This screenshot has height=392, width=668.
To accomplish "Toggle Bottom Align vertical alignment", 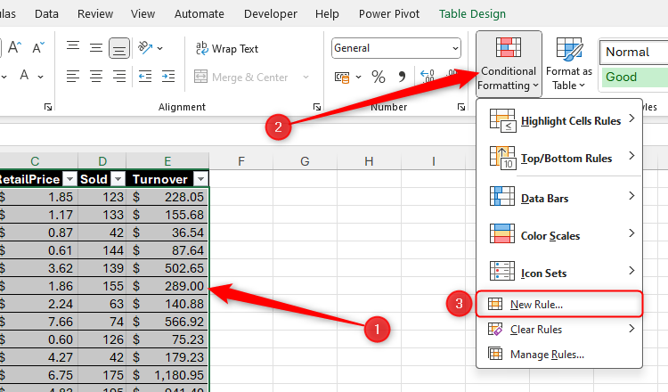I will [118, 48].
